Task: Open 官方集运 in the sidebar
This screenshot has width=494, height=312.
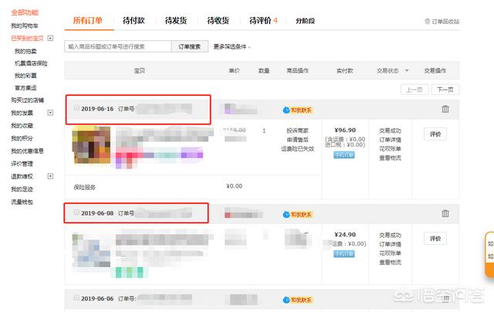Action: 25,88
